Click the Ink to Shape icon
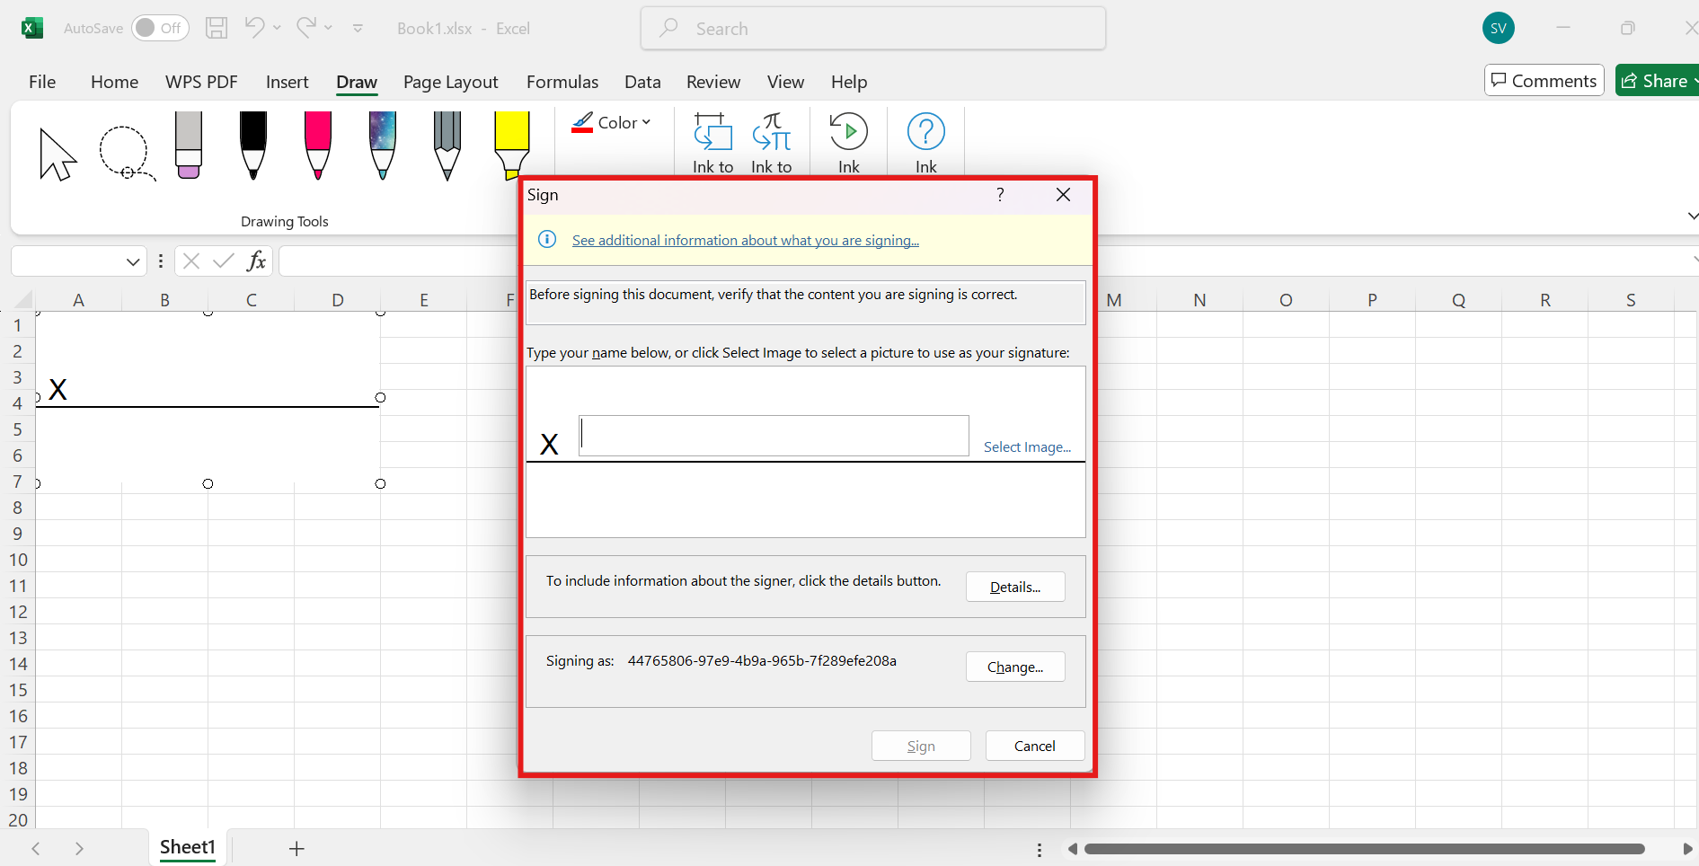This screenshot has height=866, width=1699. pyautogui.click(x=713, y=132)
